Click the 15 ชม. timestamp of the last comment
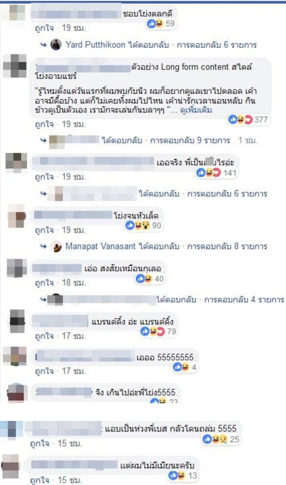Viewport: 286px width, 485px height. pyautogui.click(x=70, y=480)
